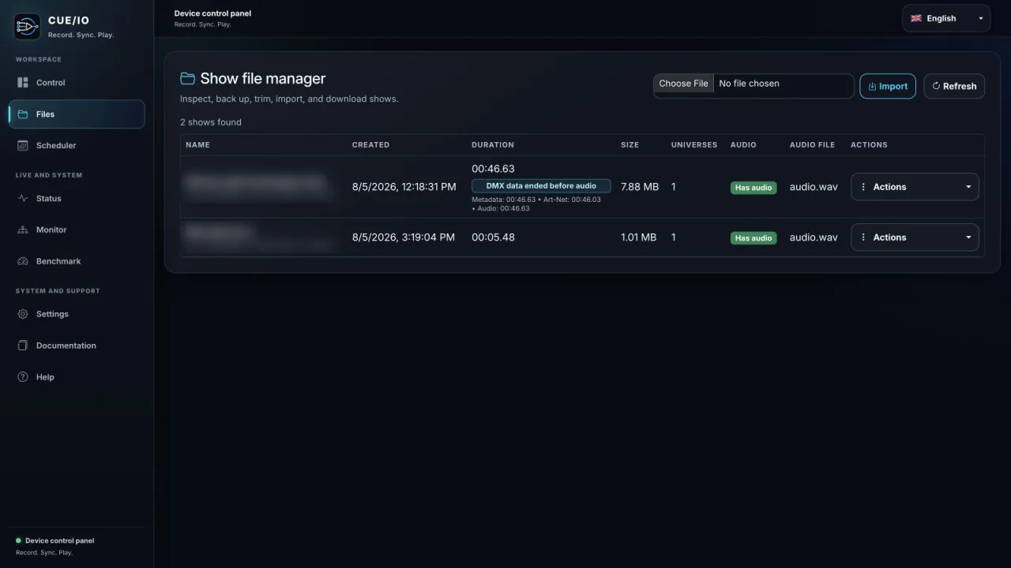Image resolution: width=1011 pixels, height=568 pixels.
Task: Click the Import button
Action: coord(888,86)
